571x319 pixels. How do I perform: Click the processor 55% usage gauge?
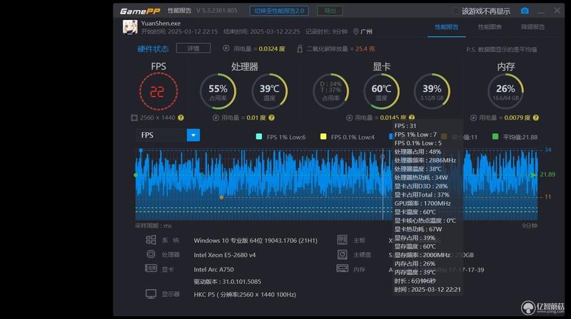[218, 92]
